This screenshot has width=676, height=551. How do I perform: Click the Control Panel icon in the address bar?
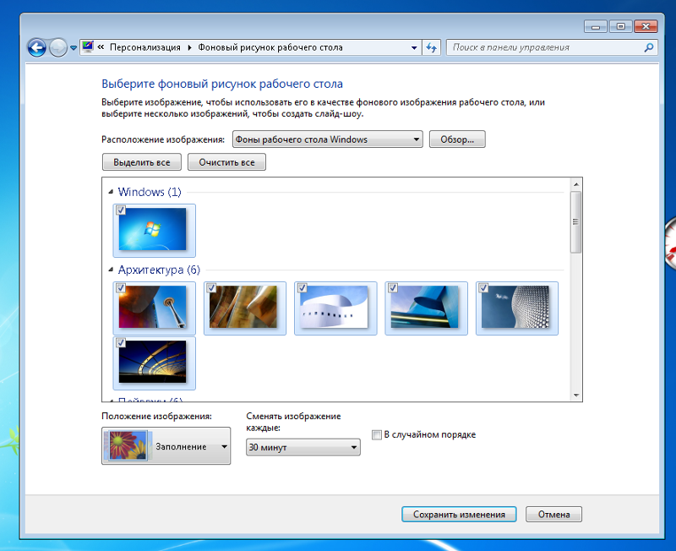[88, 47]
